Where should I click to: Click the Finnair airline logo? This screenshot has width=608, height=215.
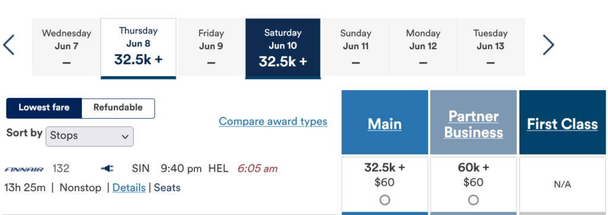[24, 169]
